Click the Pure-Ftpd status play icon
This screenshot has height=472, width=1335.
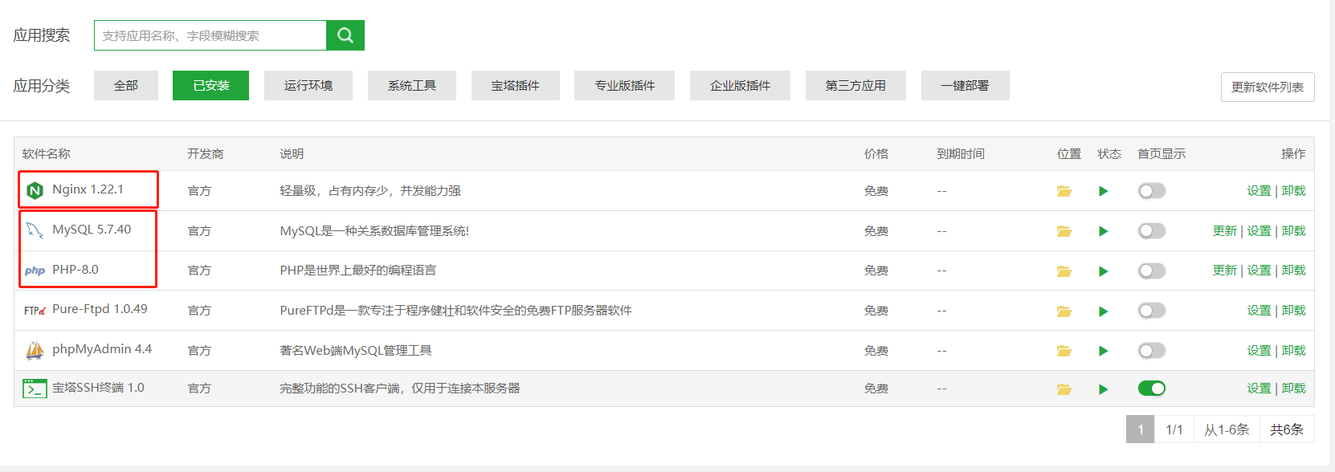click(x=1104, y=311)
